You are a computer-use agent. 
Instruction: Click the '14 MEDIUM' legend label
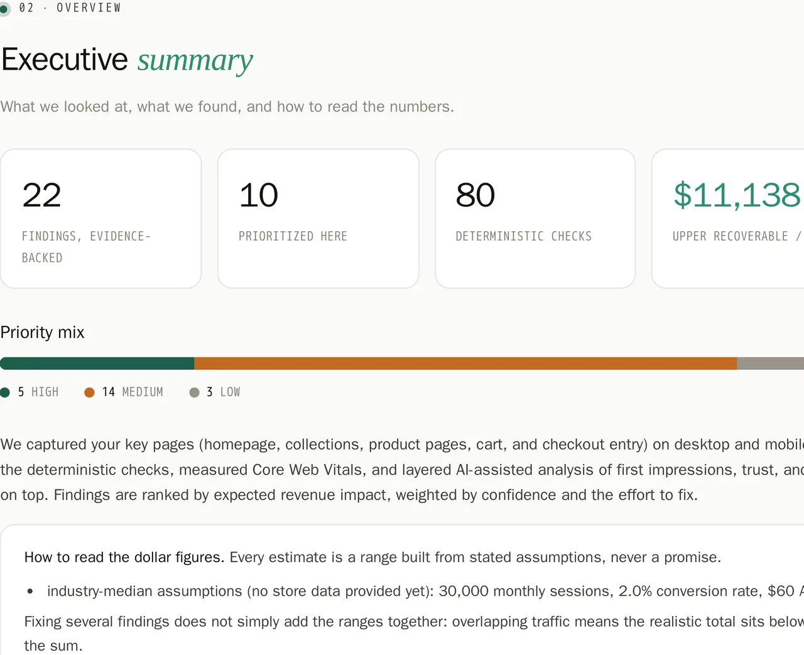pos(132,392)
